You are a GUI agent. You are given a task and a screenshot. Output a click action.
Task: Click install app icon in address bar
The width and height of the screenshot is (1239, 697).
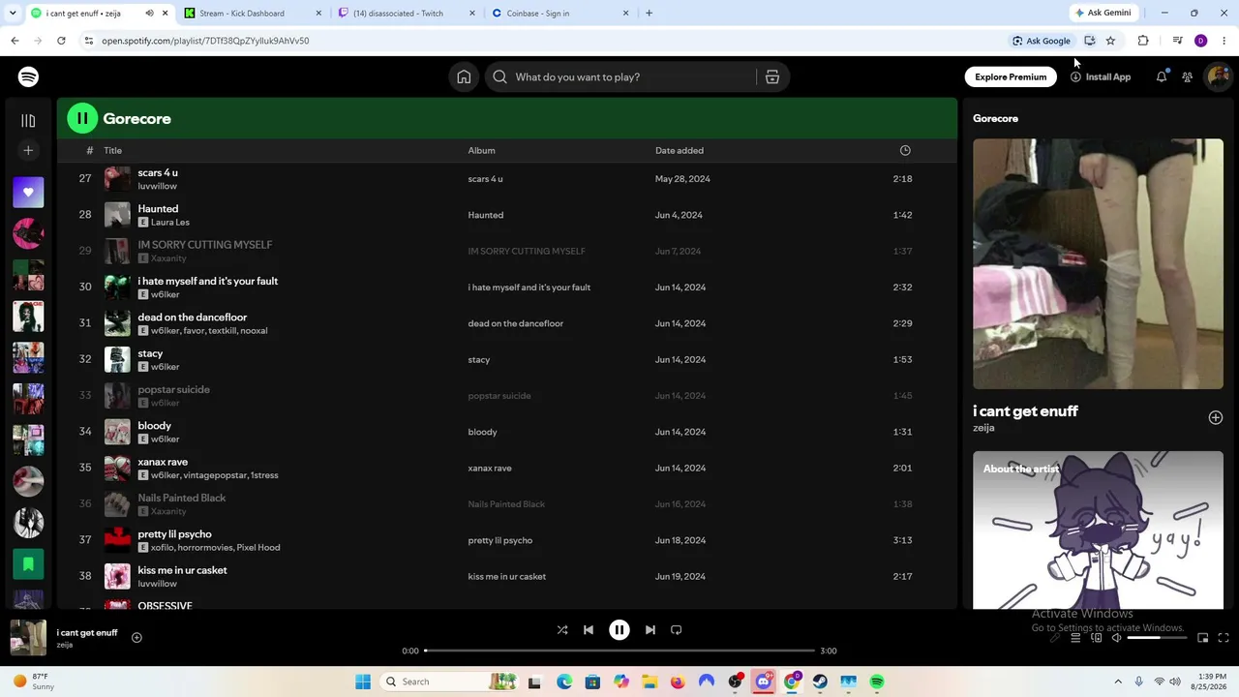[1089, 41]
